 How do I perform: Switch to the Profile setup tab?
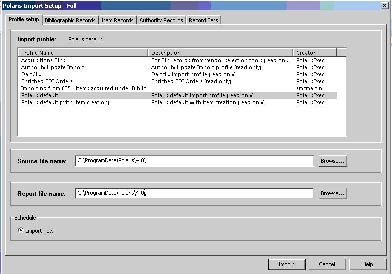pos(24,20)
